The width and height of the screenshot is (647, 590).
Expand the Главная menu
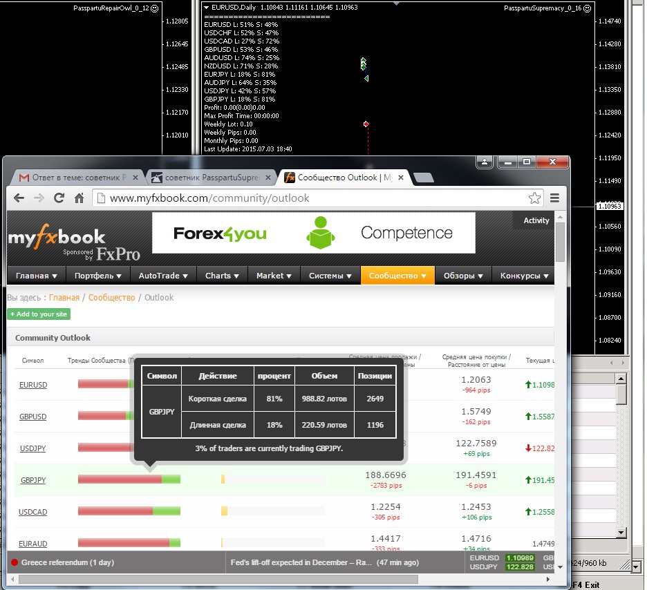pyautogui.click(x=36, y=276)
